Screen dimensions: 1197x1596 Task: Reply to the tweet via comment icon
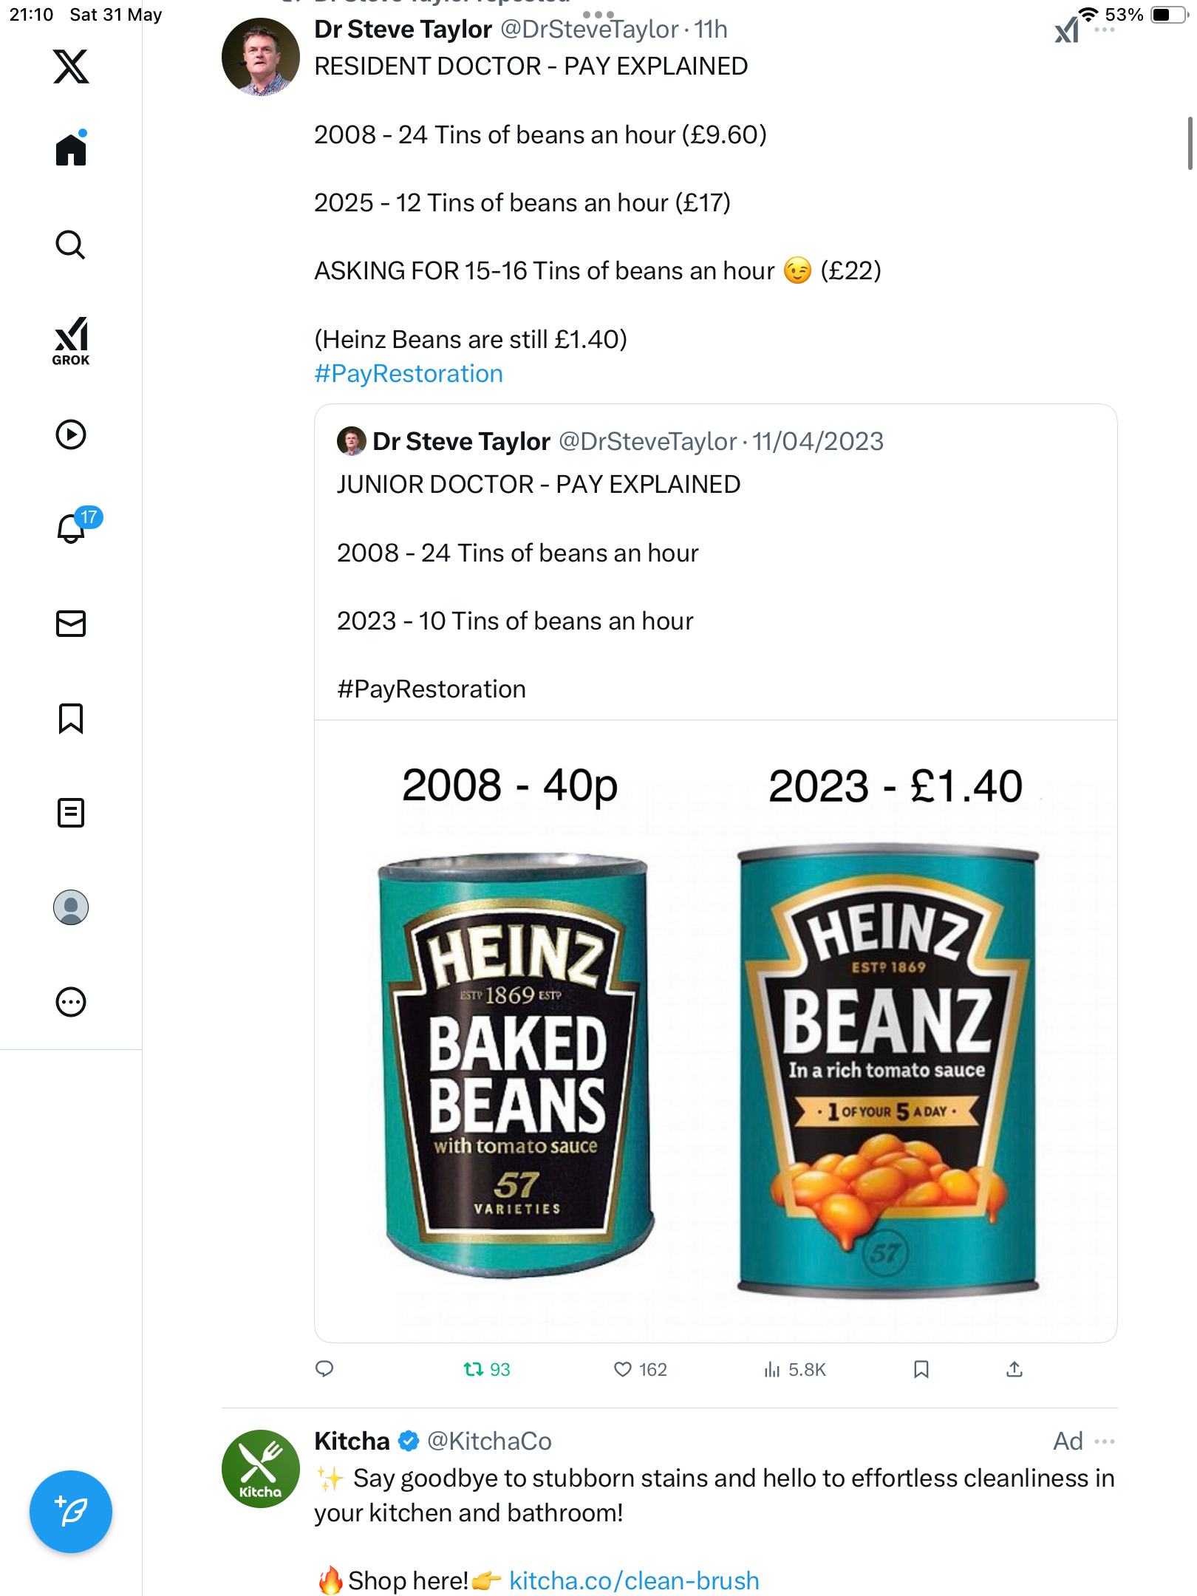pyautogui.click(x=324, y=1369)
